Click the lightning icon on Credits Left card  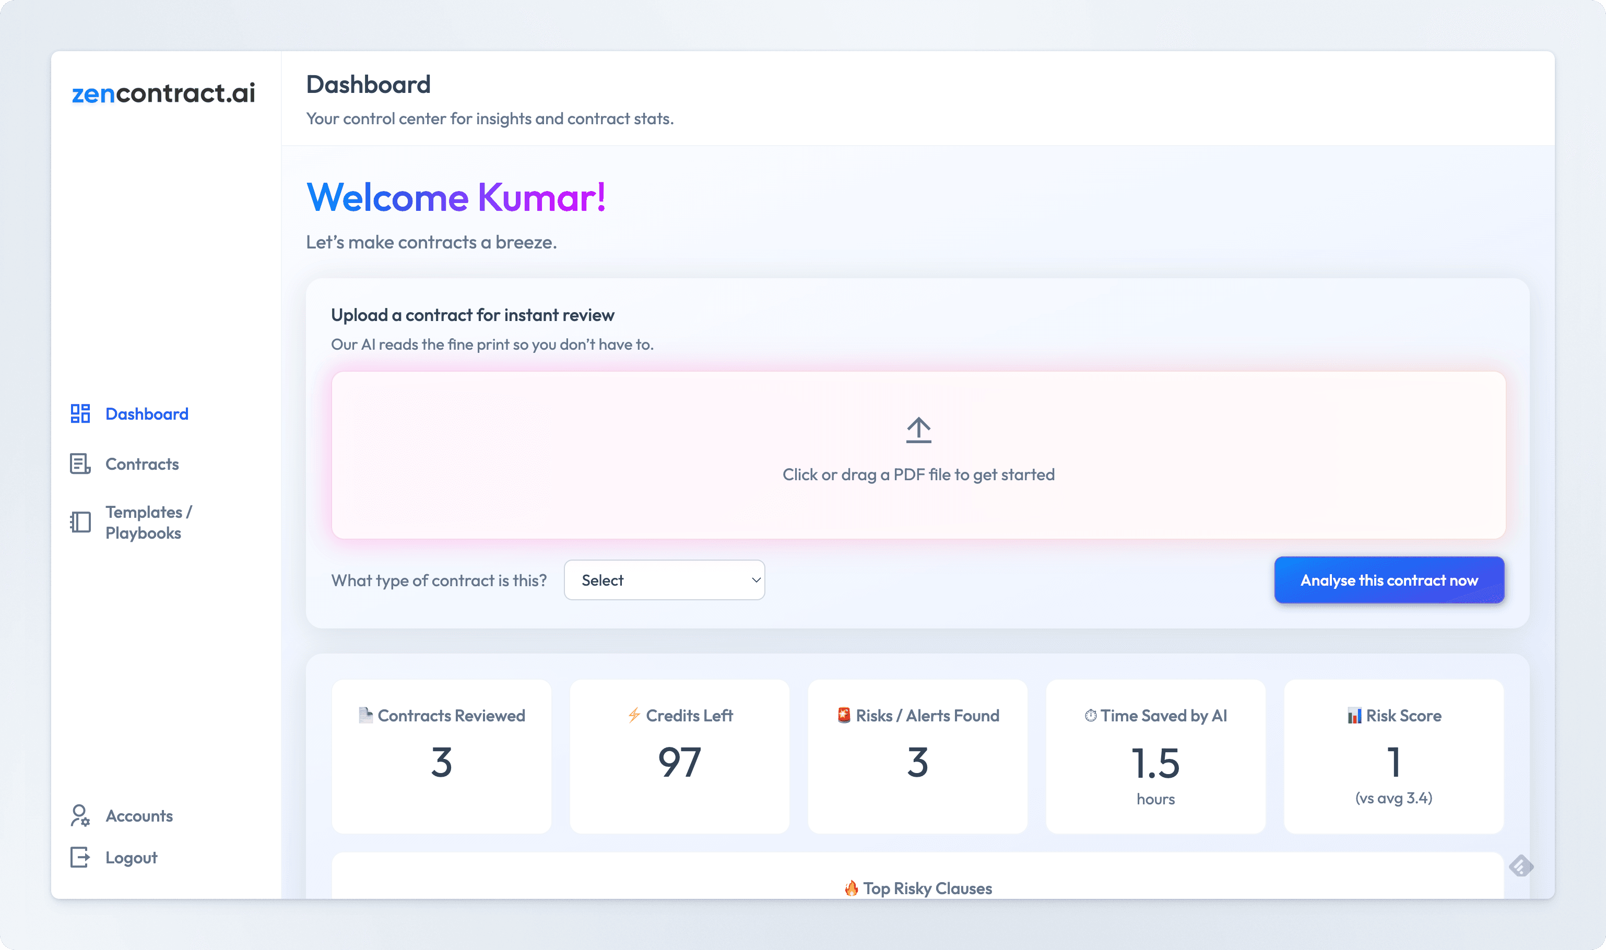tap(634, 716)
